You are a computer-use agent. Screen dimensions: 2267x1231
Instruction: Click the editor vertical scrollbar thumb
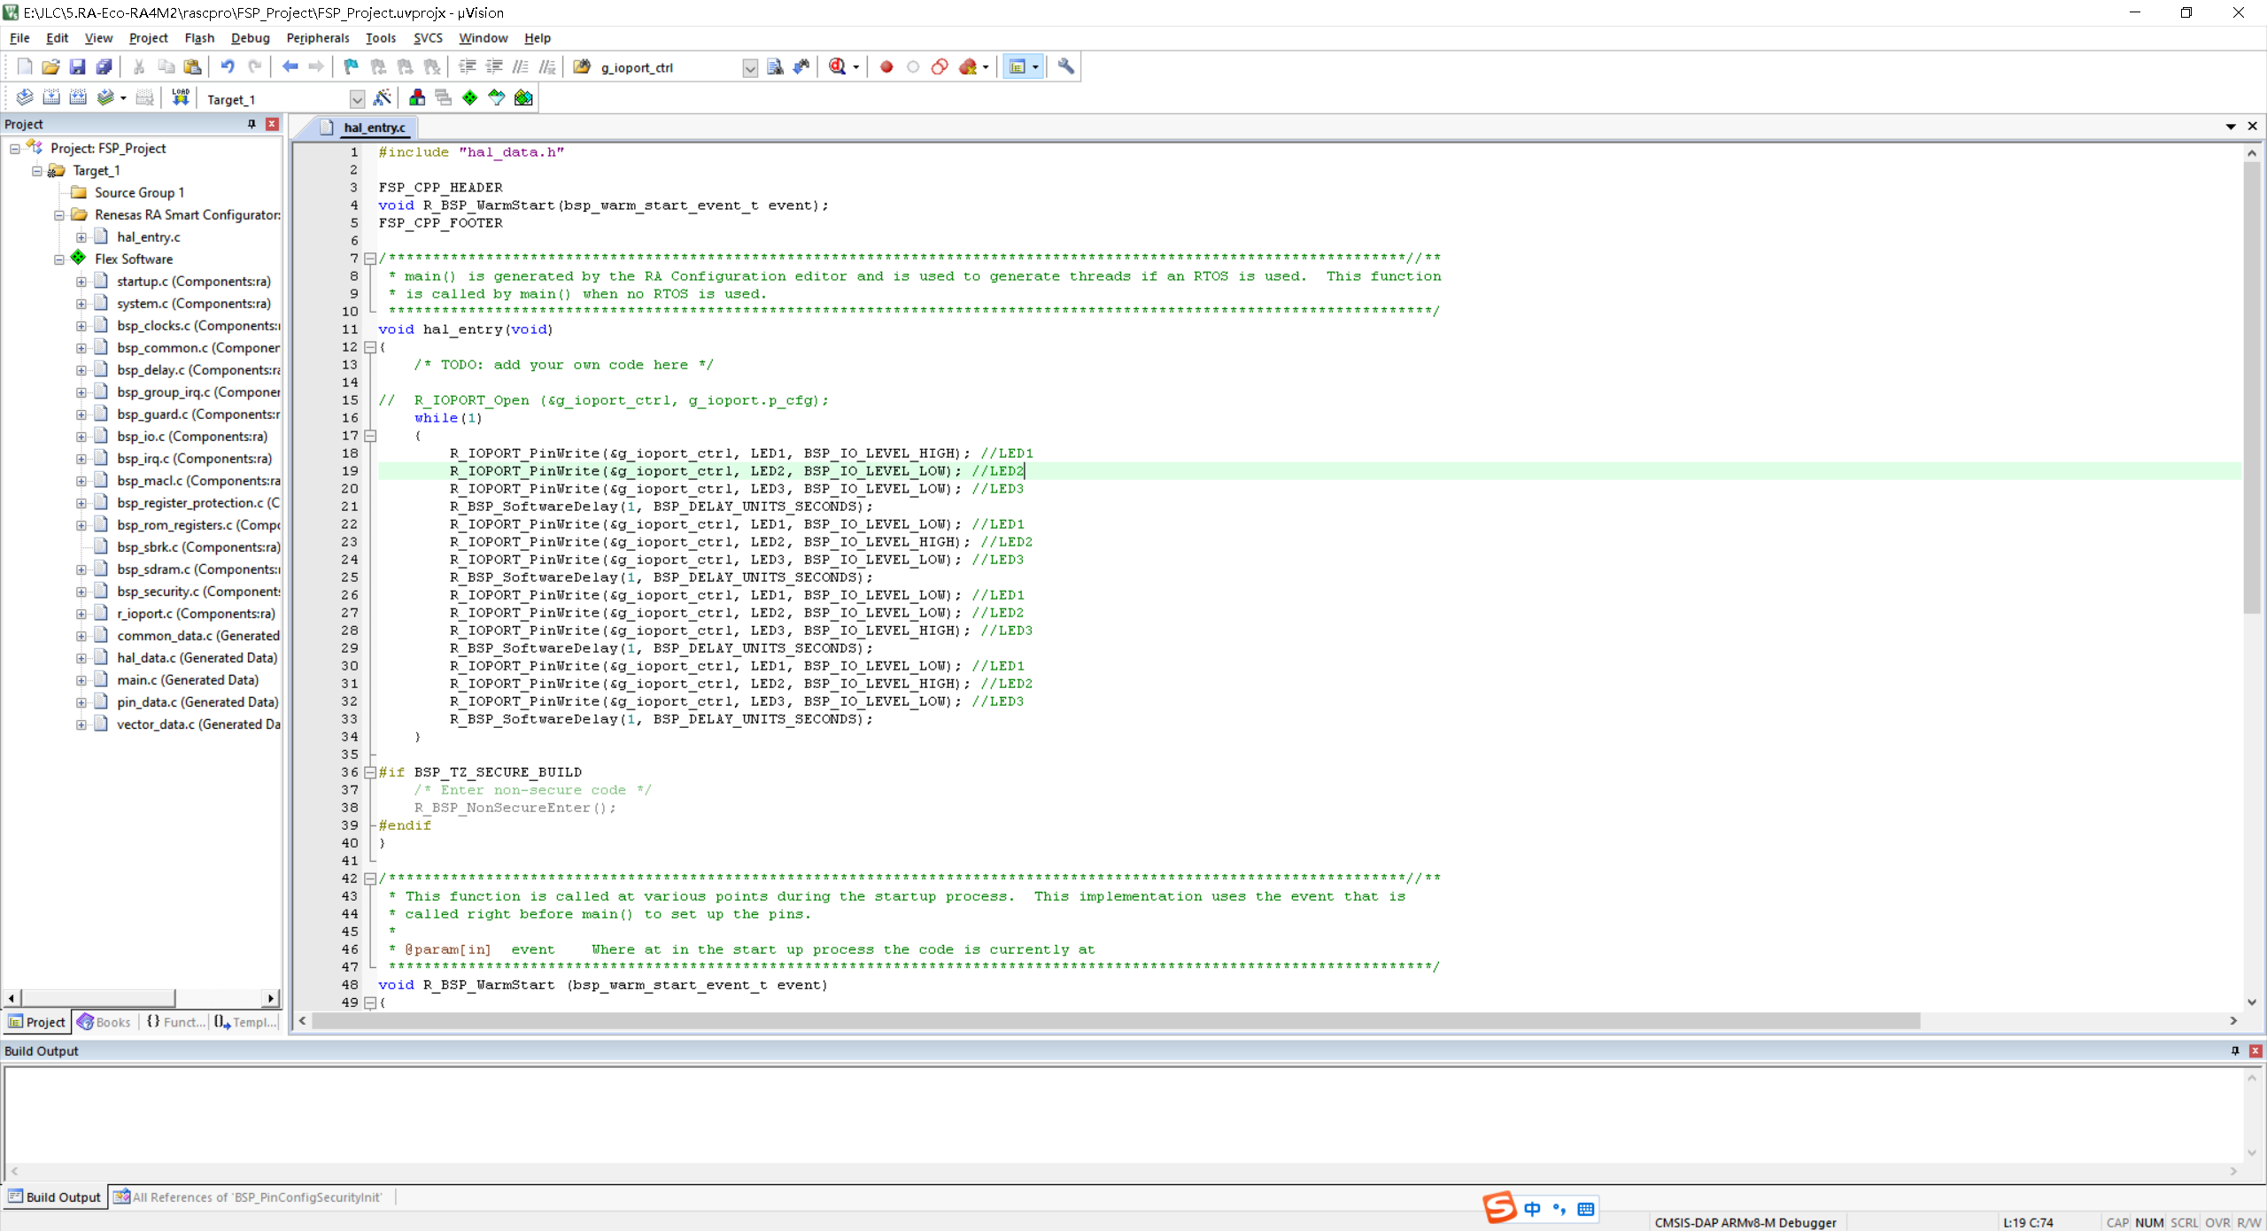(2252, 387)
